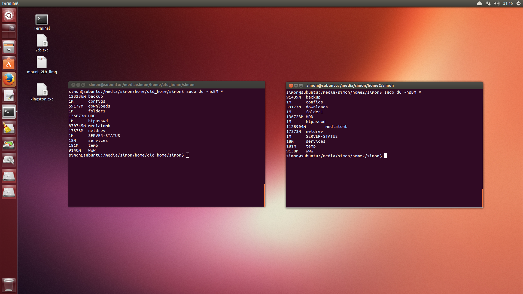Click '59177M downloads' in the home2 terminal

(x=307, y=107)
